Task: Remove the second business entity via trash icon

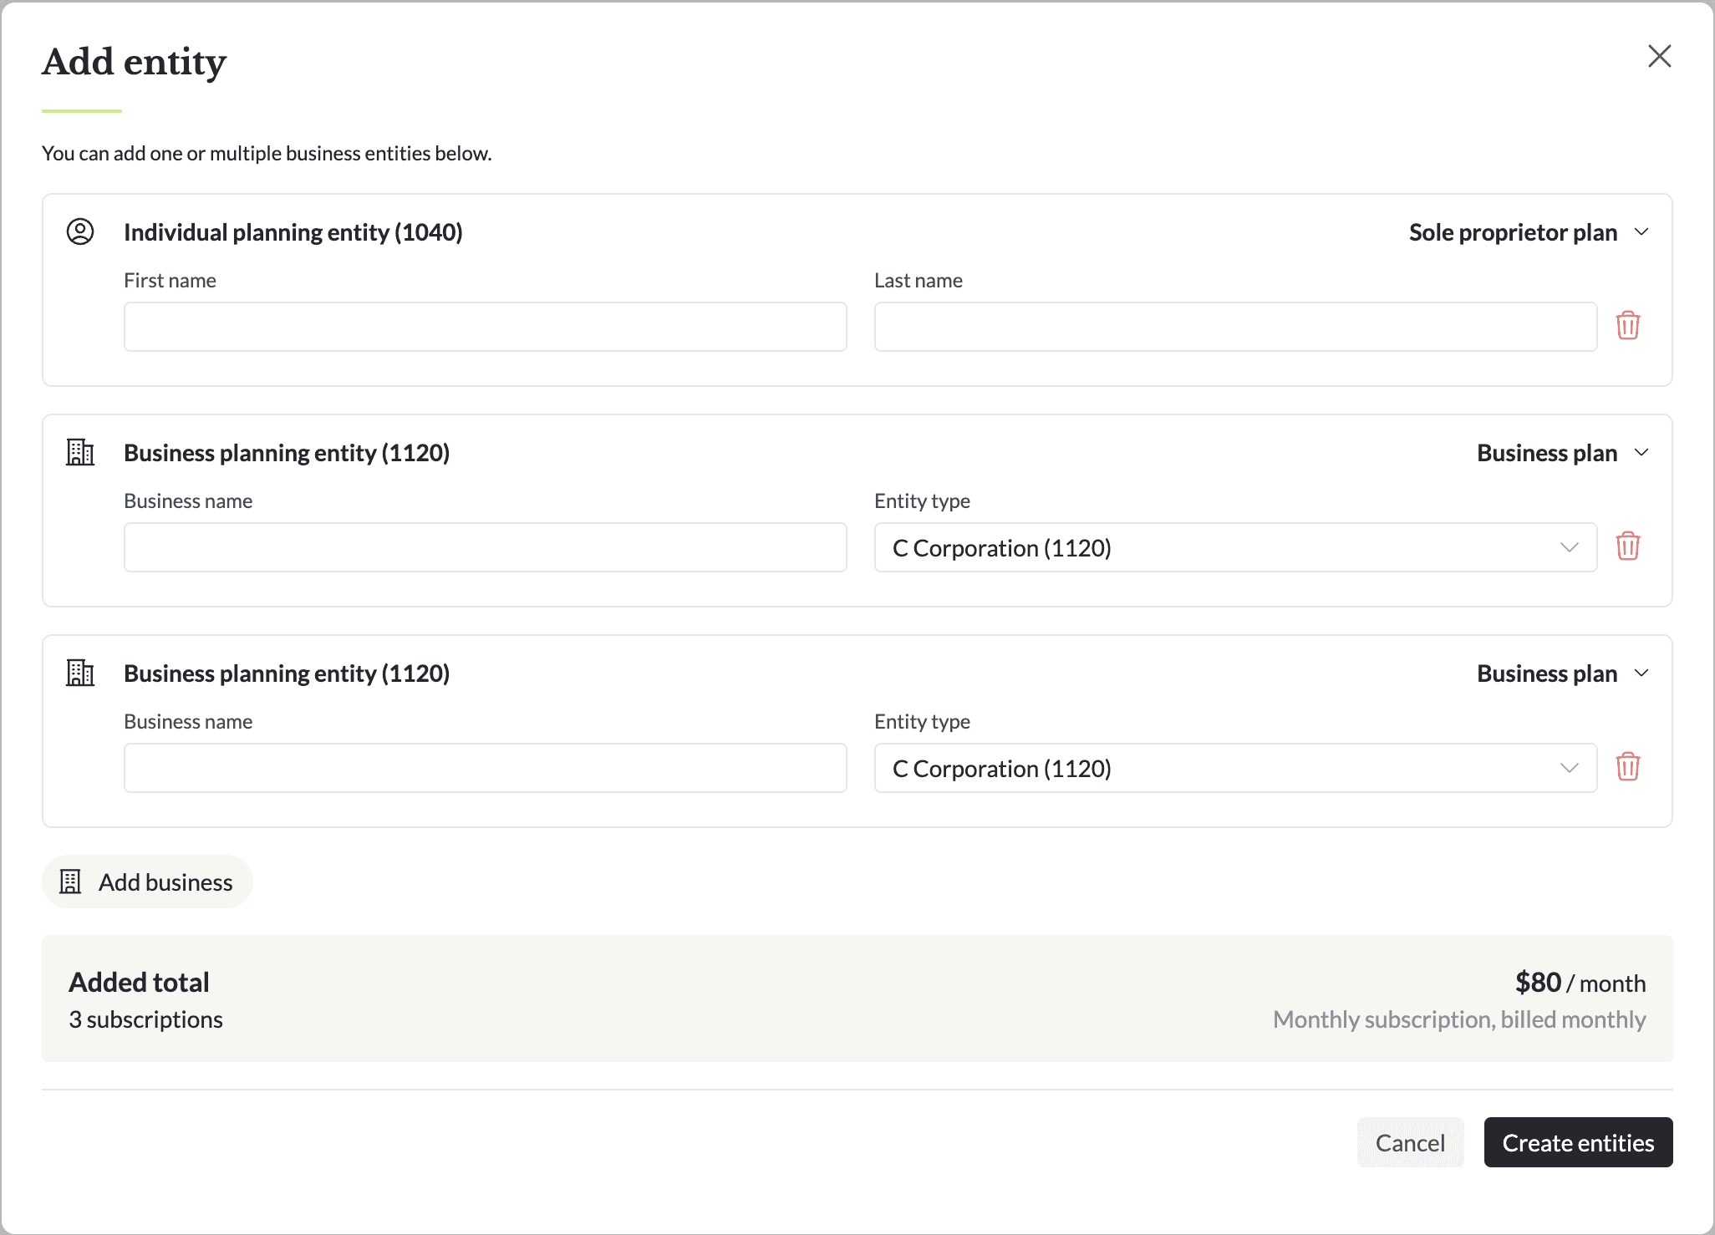Action: (1627, 767)
